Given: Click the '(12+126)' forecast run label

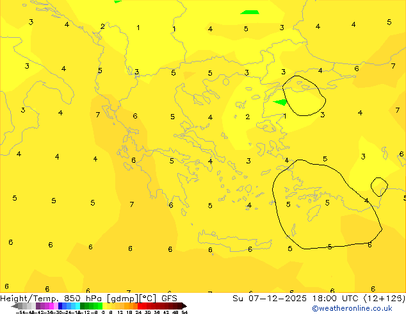Looking at the screenshot, I should [x=386, y=299].
